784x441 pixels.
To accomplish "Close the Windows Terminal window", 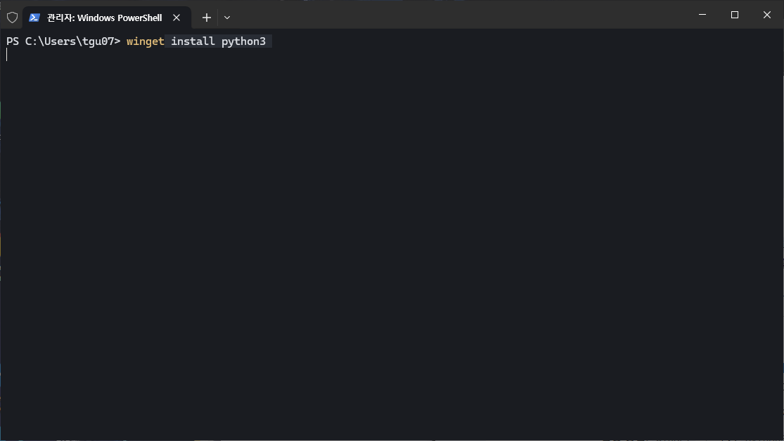I will tap(767, 15).
